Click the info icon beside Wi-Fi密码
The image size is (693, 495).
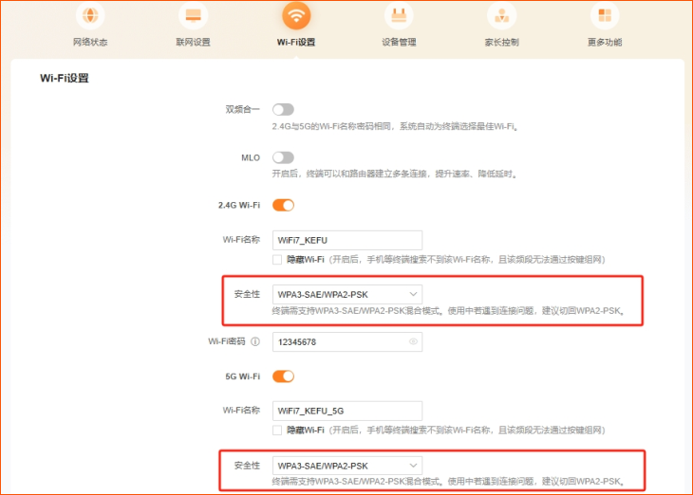coord(255,341)
